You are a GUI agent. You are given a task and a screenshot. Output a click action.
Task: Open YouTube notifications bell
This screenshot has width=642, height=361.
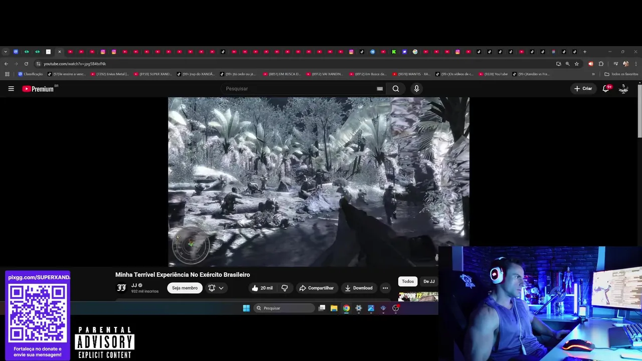[606, 89]
